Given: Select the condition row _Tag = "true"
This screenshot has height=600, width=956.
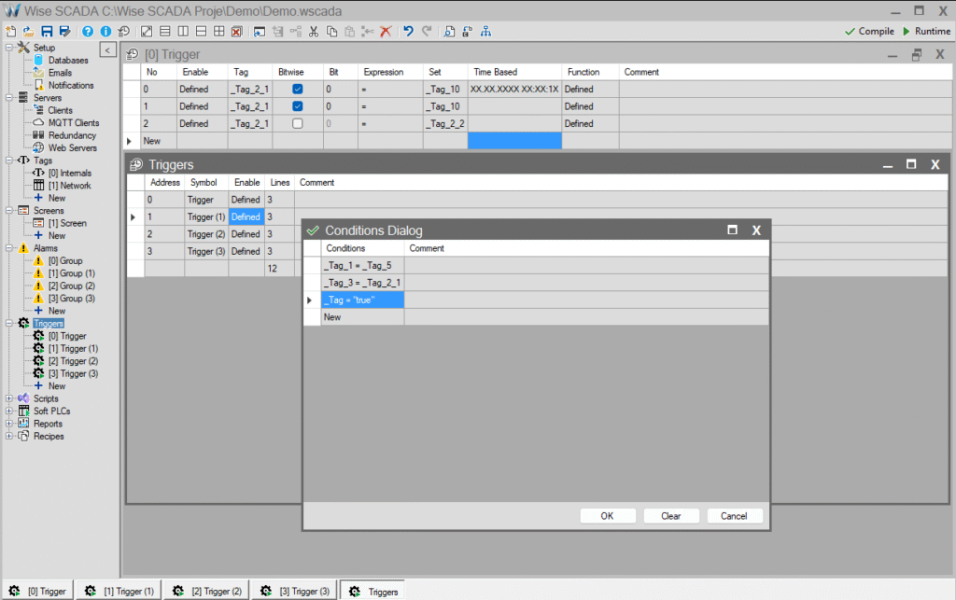Looking at the screenshot, I should pos(360,300).
